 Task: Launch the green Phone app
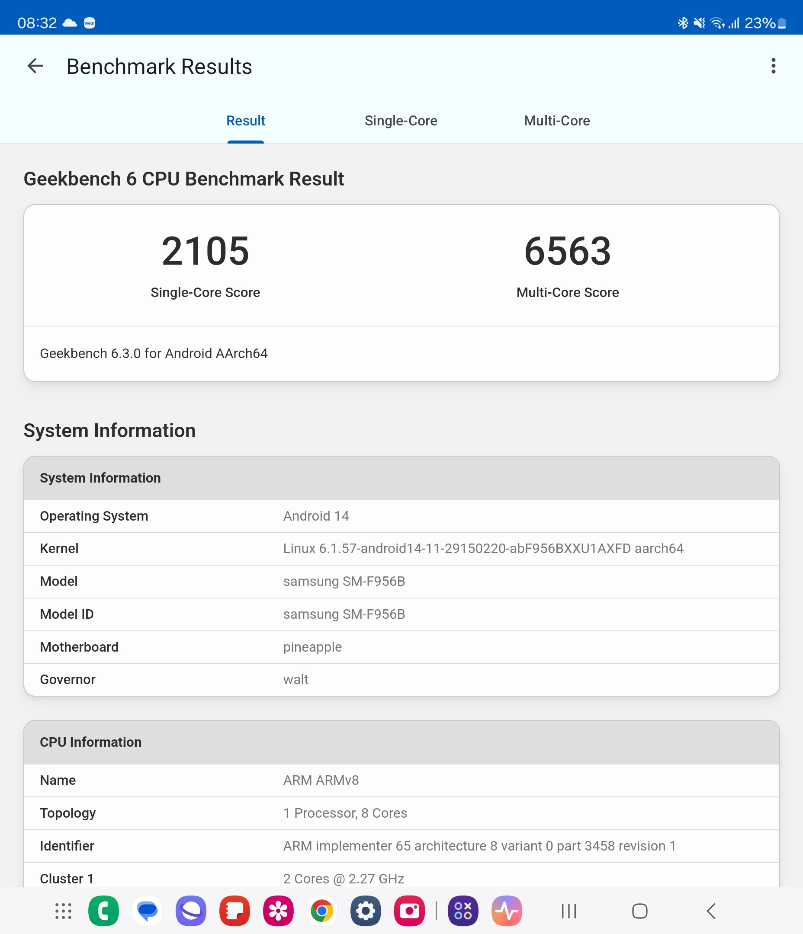click(103, 911)
